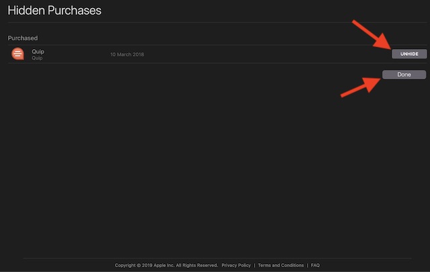The width and height of the screenshot is (430, 272).
Task: Click the 10 March 2018 purchase date
Action: pyautogui.click(x=127, y=54)
